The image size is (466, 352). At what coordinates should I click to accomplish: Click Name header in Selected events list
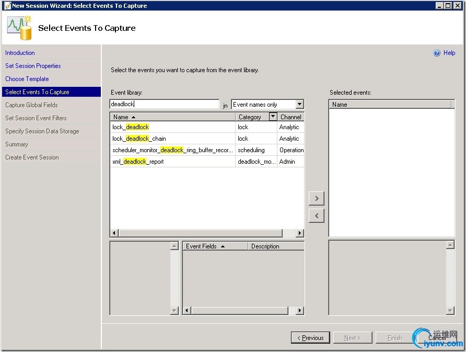point(390,105)
